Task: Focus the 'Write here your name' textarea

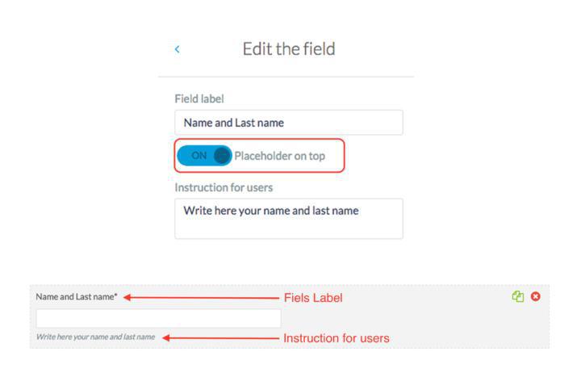Action: pos(288,218)
